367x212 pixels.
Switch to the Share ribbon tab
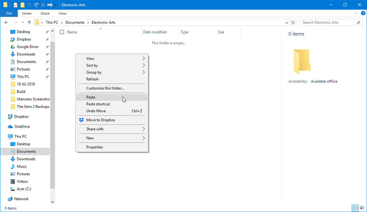[x=45, y=13]
